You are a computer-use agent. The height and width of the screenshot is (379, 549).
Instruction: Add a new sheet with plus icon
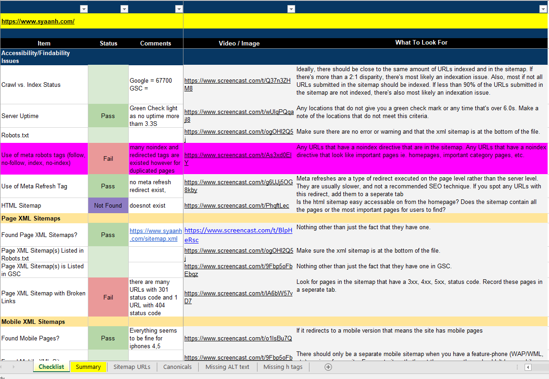point(328,367)
